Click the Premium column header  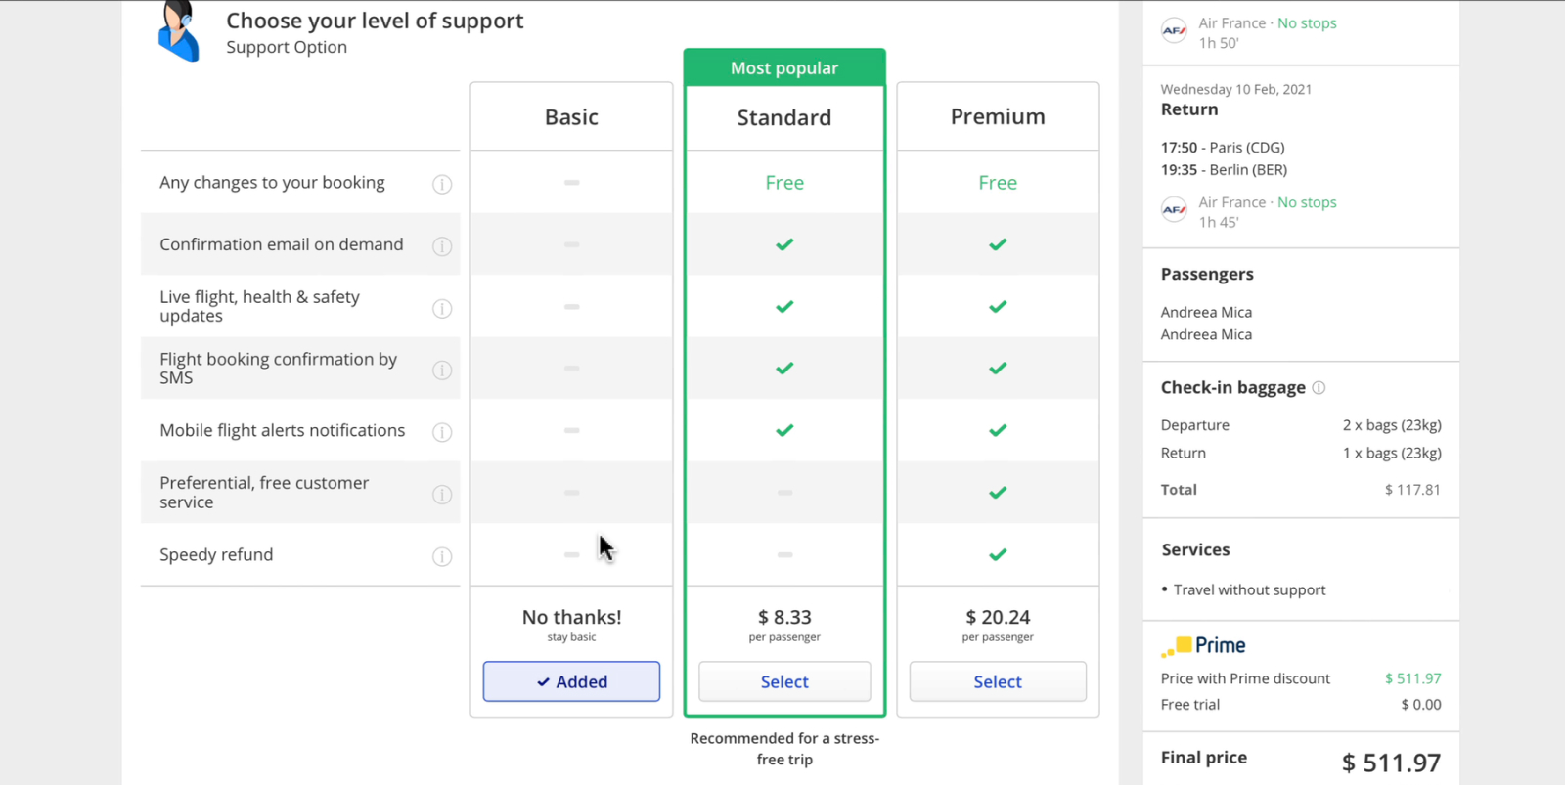coord(998,117)
